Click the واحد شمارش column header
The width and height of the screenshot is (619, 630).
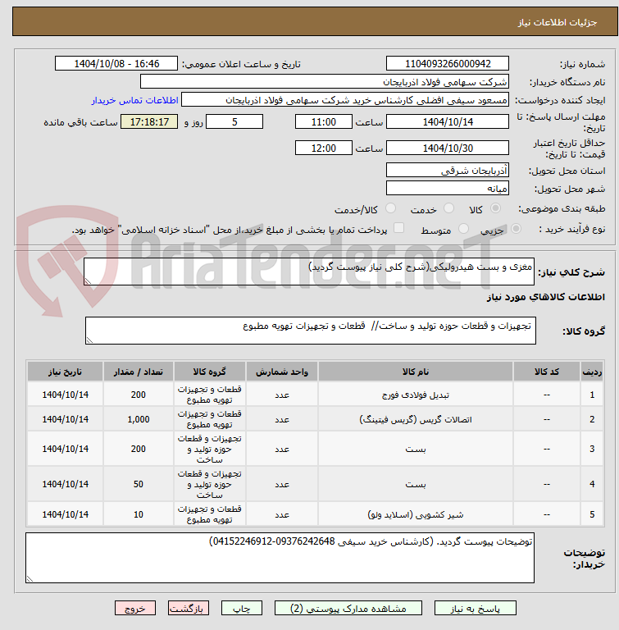281,372
